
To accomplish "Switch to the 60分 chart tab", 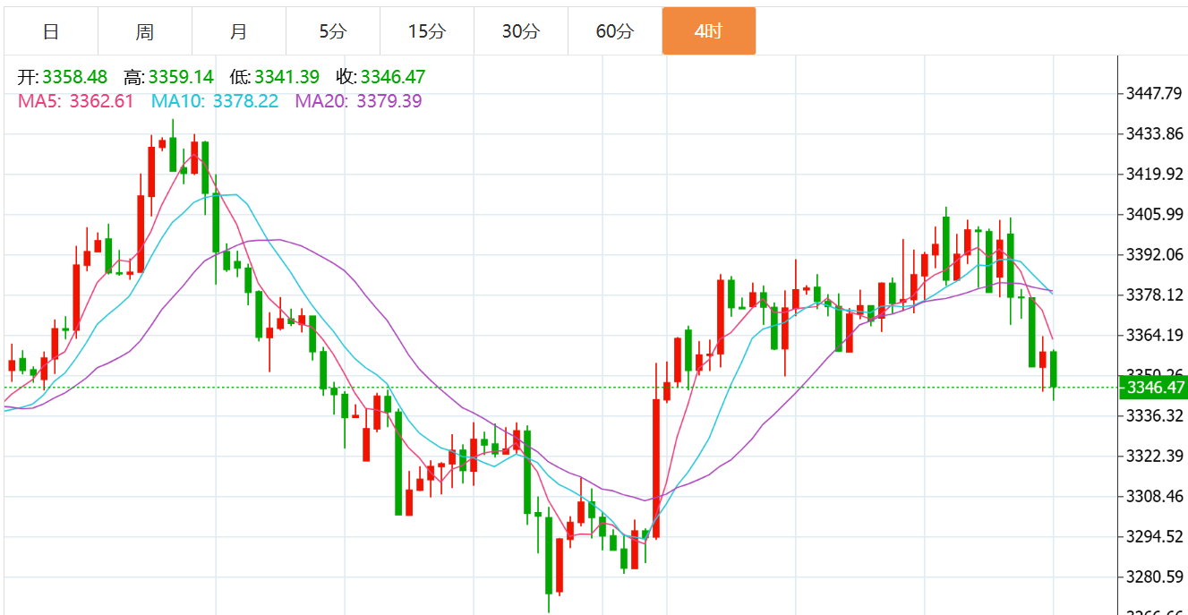I will tap(614, 31).
